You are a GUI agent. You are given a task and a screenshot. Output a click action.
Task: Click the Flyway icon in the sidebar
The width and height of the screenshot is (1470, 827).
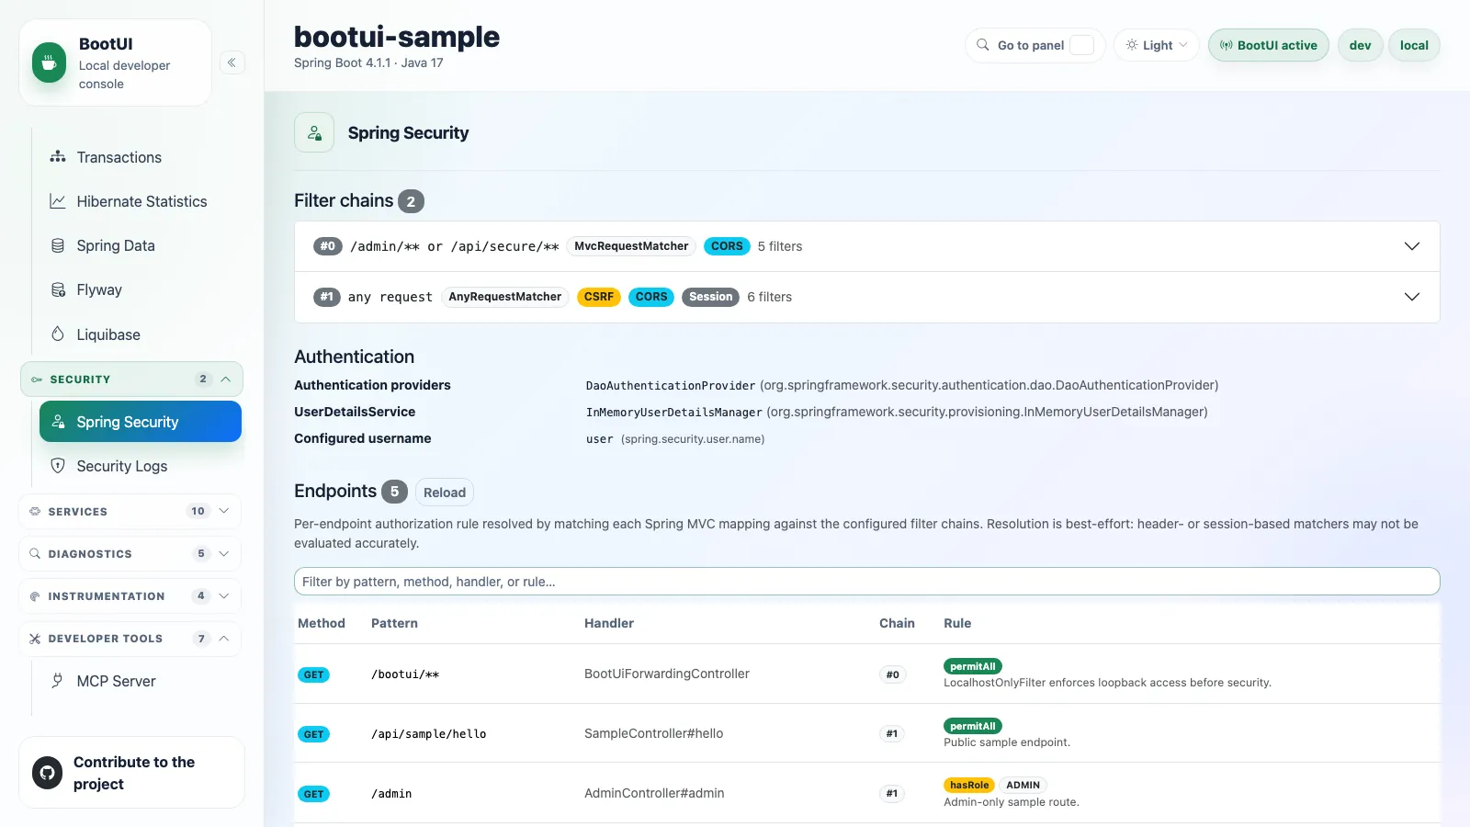pyautogui.click(x=58, y=289)
